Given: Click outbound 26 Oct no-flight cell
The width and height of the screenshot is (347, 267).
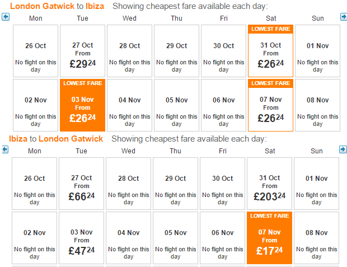Looking at the screenshot, I should (x=36, y=51).
